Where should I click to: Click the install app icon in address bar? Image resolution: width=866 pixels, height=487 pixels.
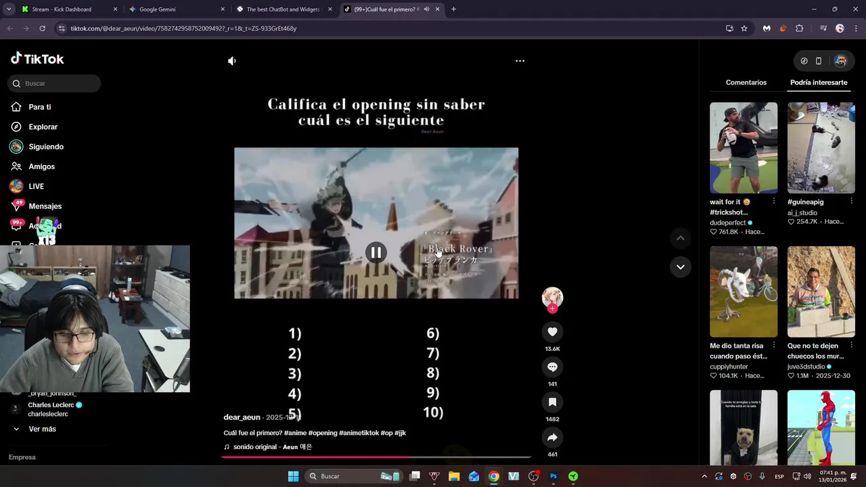click(x=729, y=28)
